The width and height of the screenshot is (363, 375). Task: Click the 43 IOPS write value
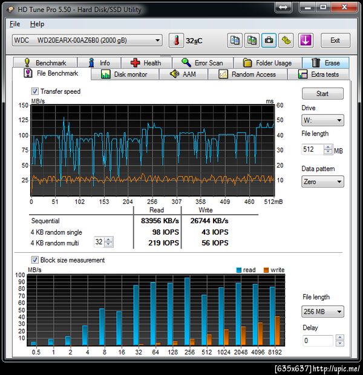coord(215,232)
